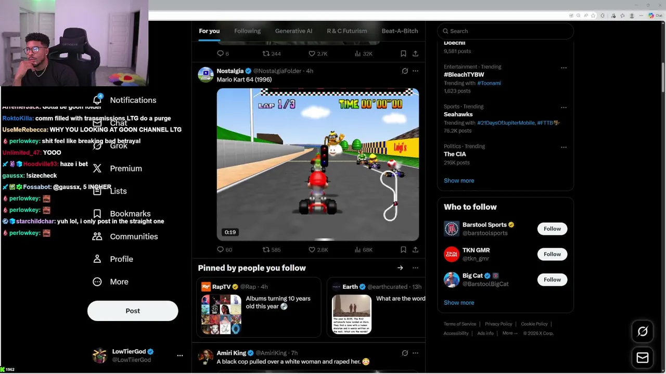The image size is (666, 374).
Task: Play the Mario Kart 64 video
Action: coord(318,165)
